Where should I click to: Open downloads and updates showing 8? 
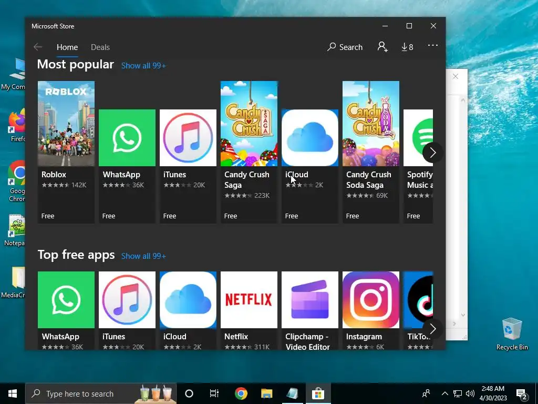pyautogui.click(x=407, y=47)
